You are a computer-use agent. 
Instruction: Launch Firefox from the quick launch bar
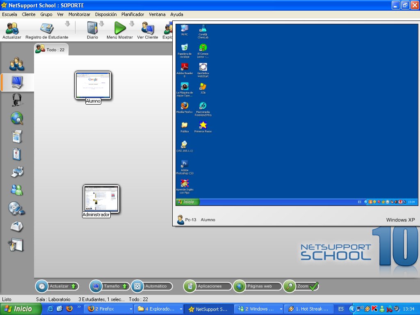tap(69, 308)
